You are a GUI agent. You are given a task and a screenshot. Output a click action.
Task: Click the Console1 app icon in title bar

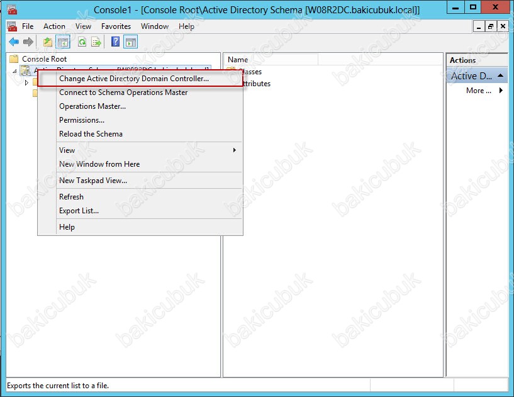(13, 9)
